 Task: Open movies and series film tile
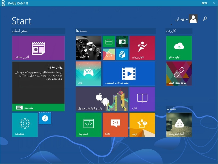pos(129,73)
